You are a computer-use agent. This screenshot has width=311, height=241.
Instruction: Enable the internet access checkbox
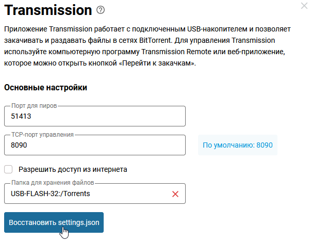8,169
